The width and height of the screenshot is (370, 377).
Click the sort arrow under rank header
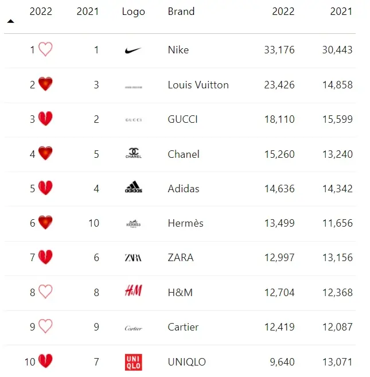[x=10, y=21]
